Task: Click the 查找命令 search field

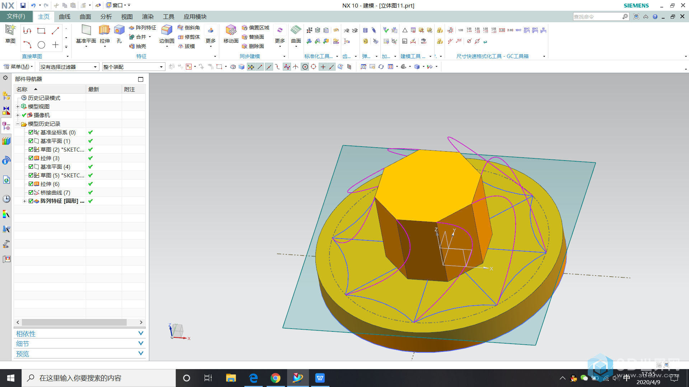Action: (597, 16)
